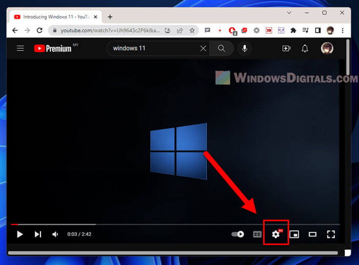The image size is (359, 265).
Task: Open miniplayer mode
Action: [294, 234]
